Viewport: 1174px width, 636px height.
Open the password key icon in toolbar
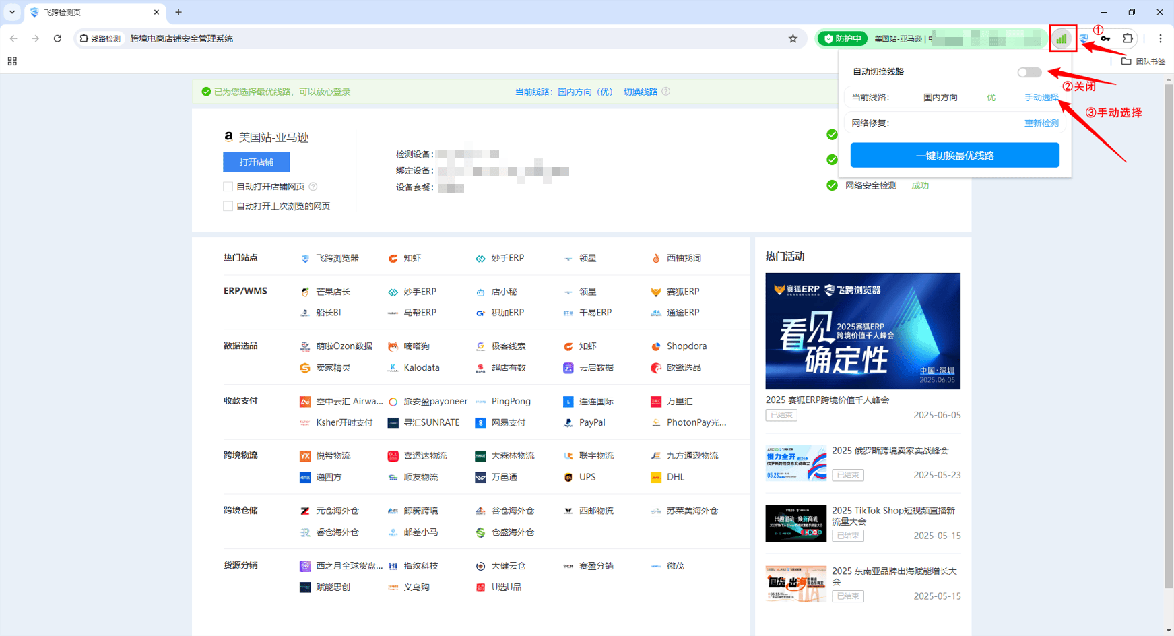click(x=1105, y=39)
